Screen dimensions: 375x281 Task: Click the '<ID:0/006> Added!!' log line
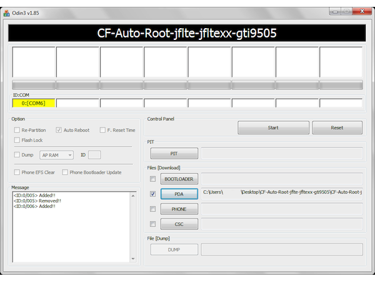pyautogui.click(x=34, y=206)
